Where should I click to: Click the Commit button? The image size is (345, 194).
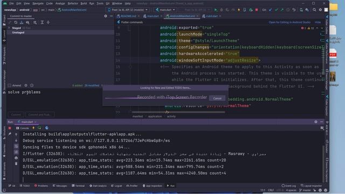(x=16, y=115)
